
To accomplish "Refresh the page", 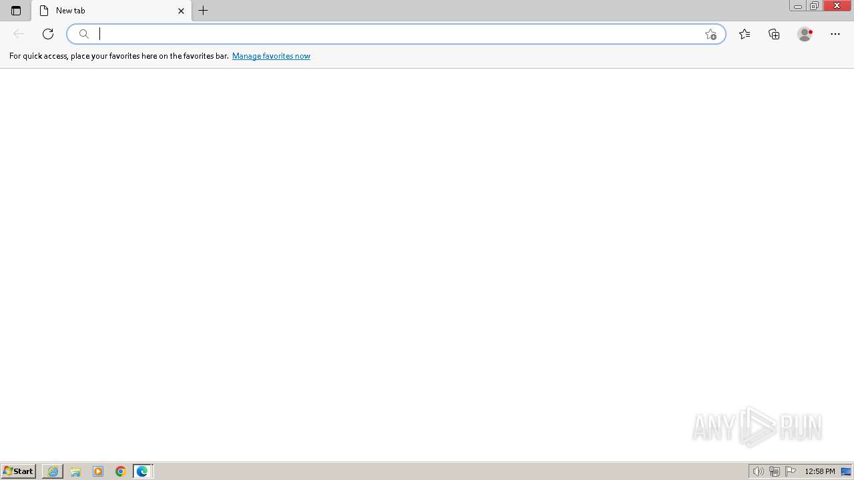I will click(48, 34).
